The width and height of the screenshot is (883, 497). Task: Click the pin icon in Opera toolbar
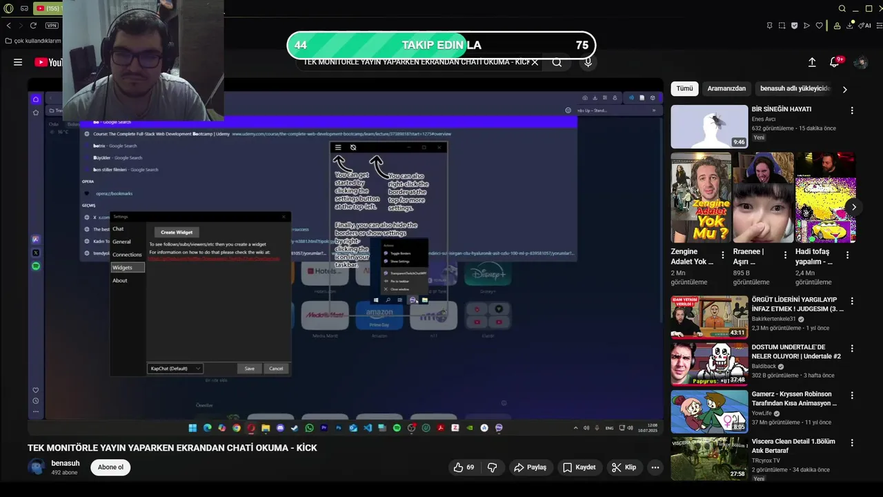(769, 26)
